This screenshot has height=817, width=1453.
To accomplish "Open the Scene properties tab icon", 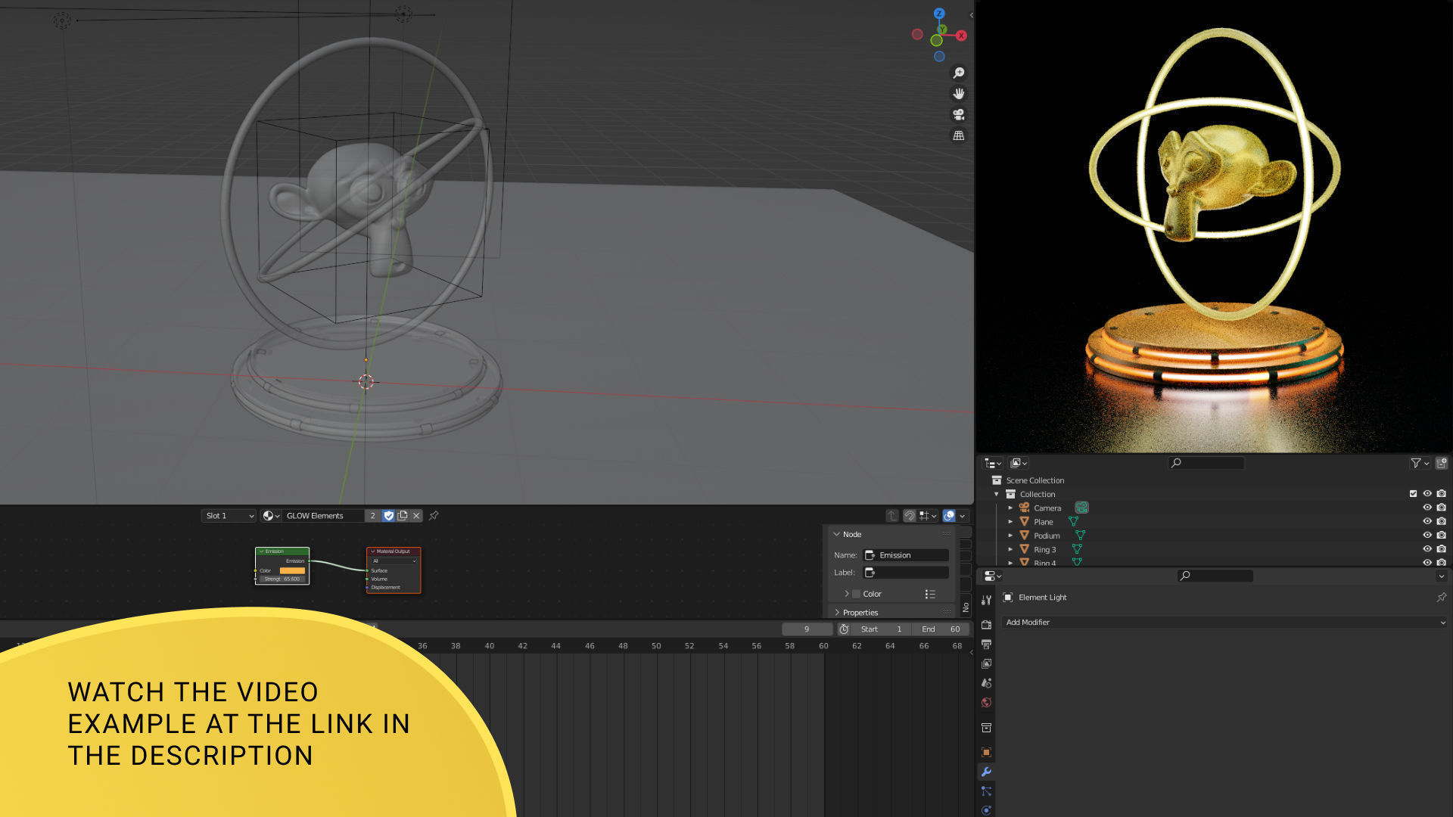I will [986, 683].
